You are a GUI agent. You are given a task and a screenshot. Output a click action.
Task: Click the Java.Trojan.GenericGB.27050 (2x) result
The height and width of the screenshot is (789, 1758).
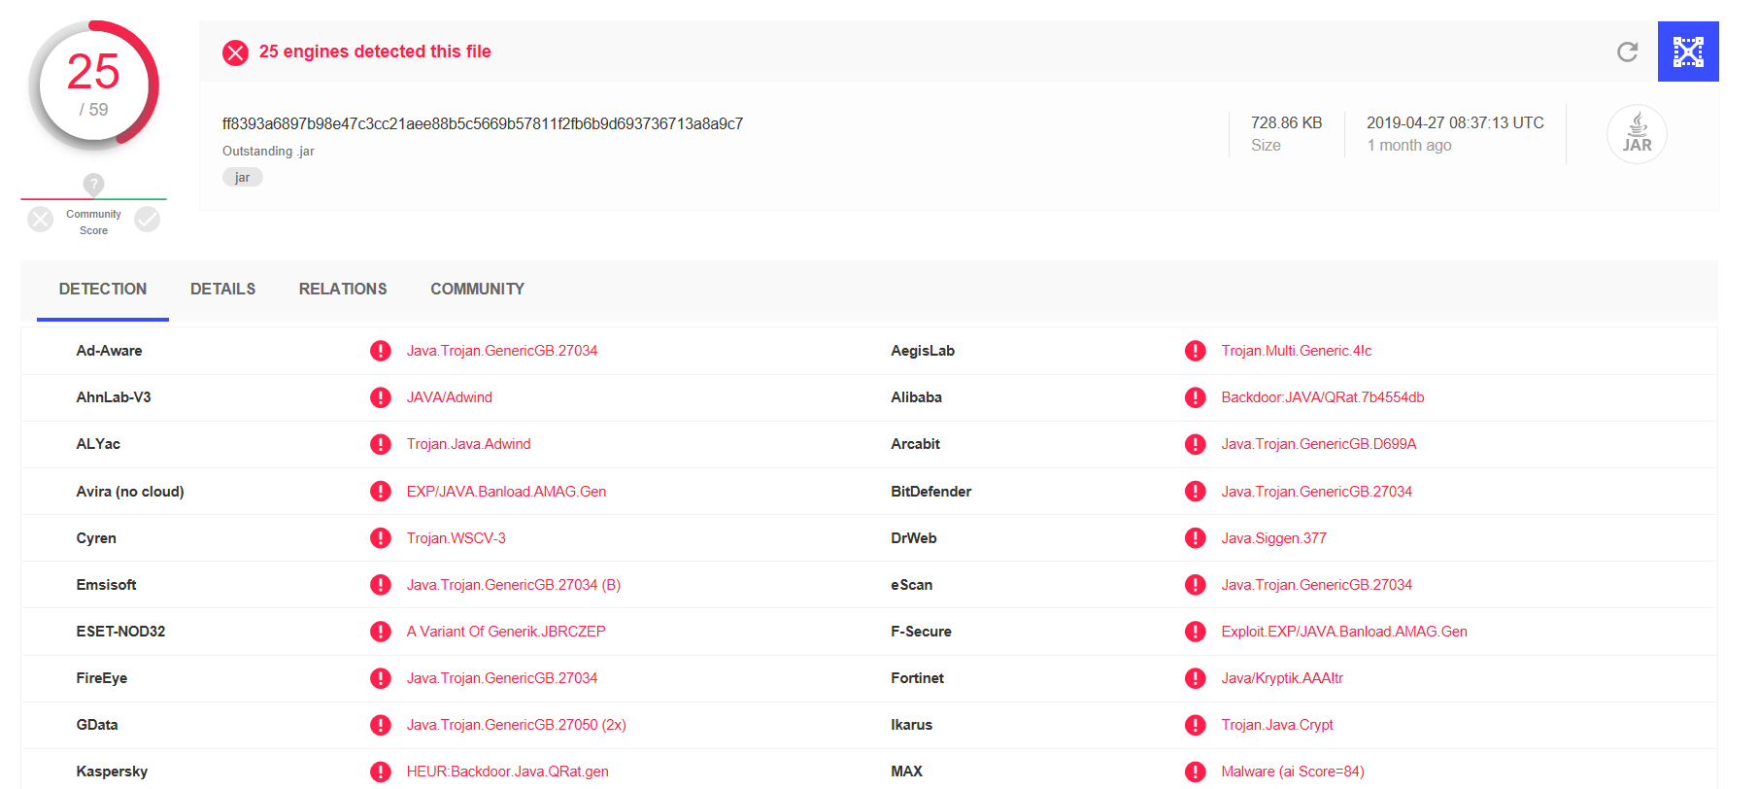(x=517, y=725)
